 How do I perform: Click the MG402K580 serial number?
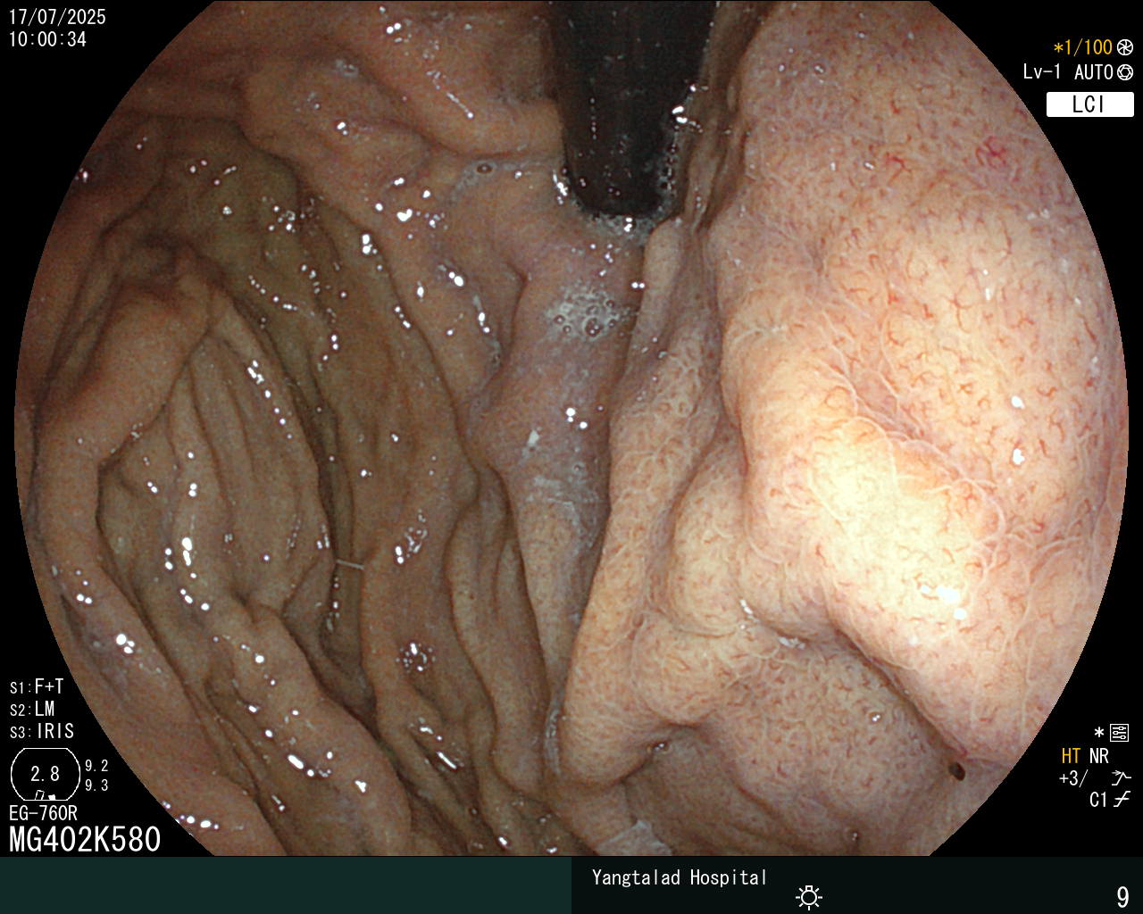(x=85, y=839)
